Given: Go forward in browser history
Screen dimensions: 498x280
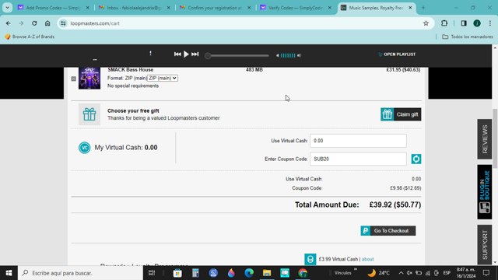Looking at the screenshot, I should (x=21, y=23).
